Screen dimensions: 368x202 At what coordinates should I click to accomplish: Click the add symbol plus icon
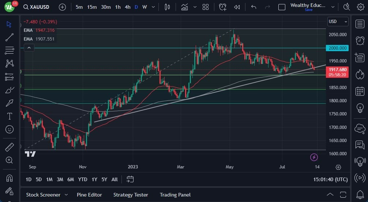63,7
